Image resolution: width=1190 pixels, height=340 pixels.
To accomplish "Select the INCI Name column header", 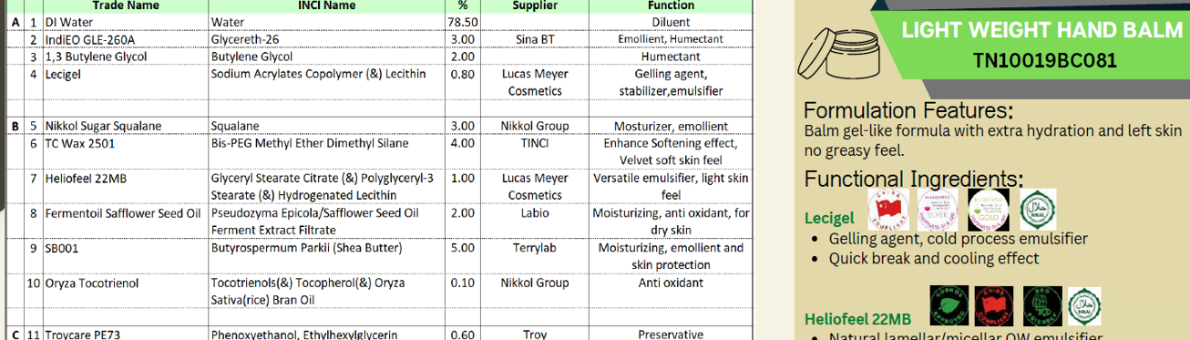I will pyautogui.click(x=326, y=5).
